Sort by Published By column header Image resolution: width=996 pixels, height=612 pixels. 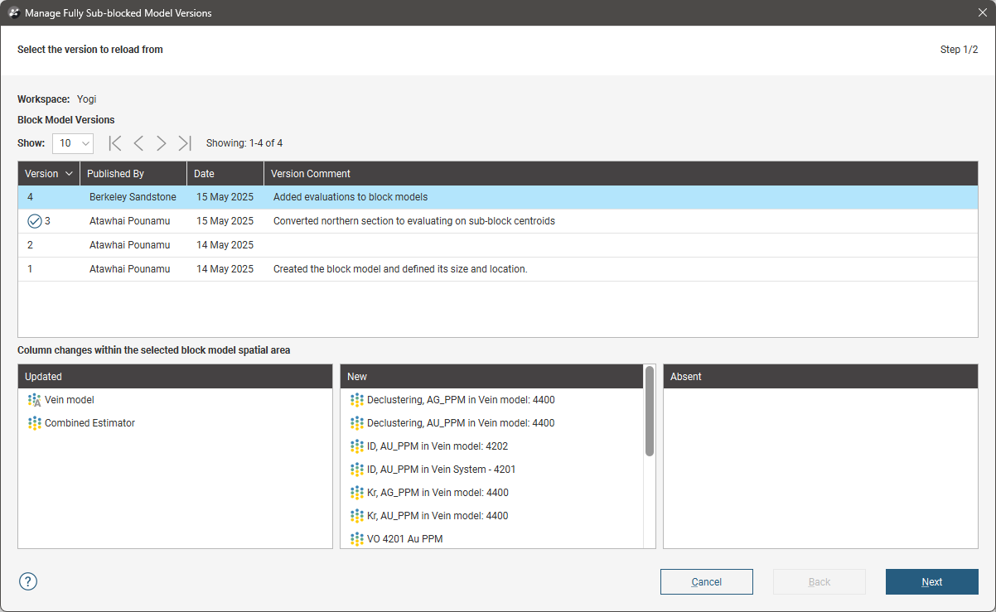click(133, 174)
